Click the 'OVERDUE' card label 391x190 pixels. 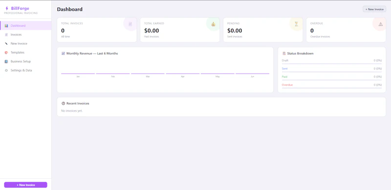317,23
